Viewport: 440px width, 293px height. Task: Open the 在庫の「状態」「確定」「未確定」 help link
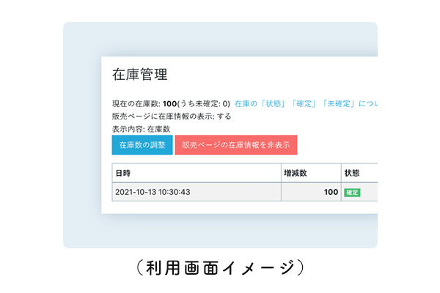click(306, 104)
